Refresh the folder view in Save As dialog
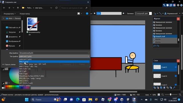Screen dimensions: 183x103 point(56,8)
